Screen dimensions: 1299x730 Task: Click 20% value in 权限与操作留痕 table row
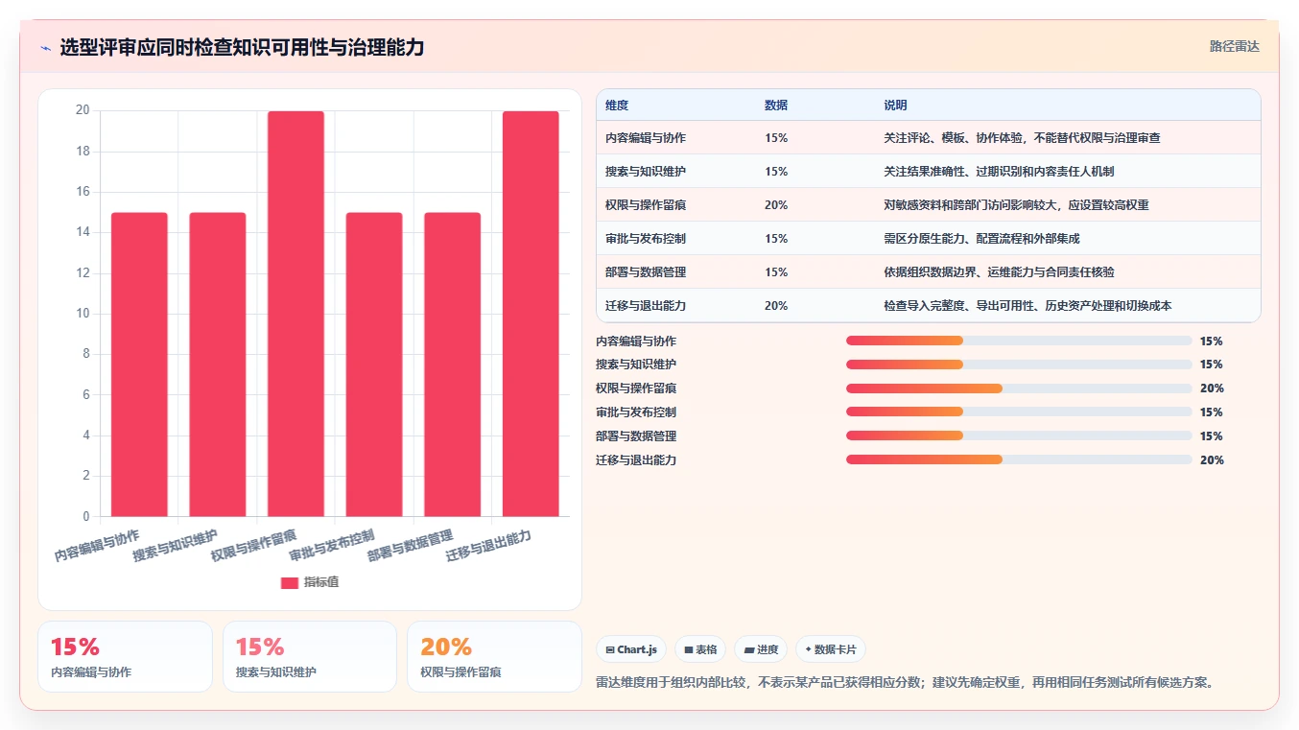(x=776, y=205)
